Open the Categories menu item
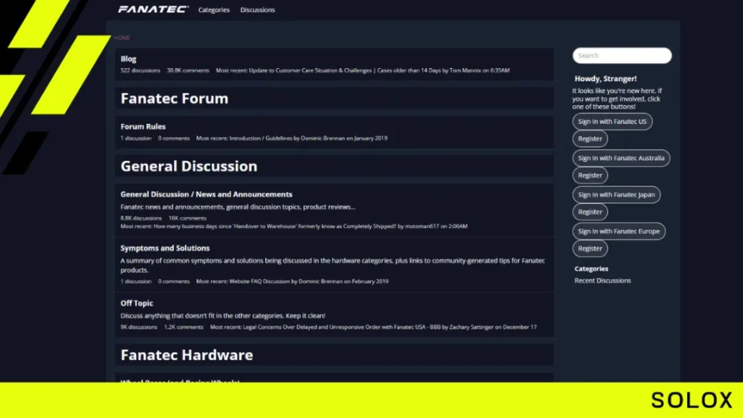Image resolution: width=743 pixels, height=418 pixels. pos(214,10)
